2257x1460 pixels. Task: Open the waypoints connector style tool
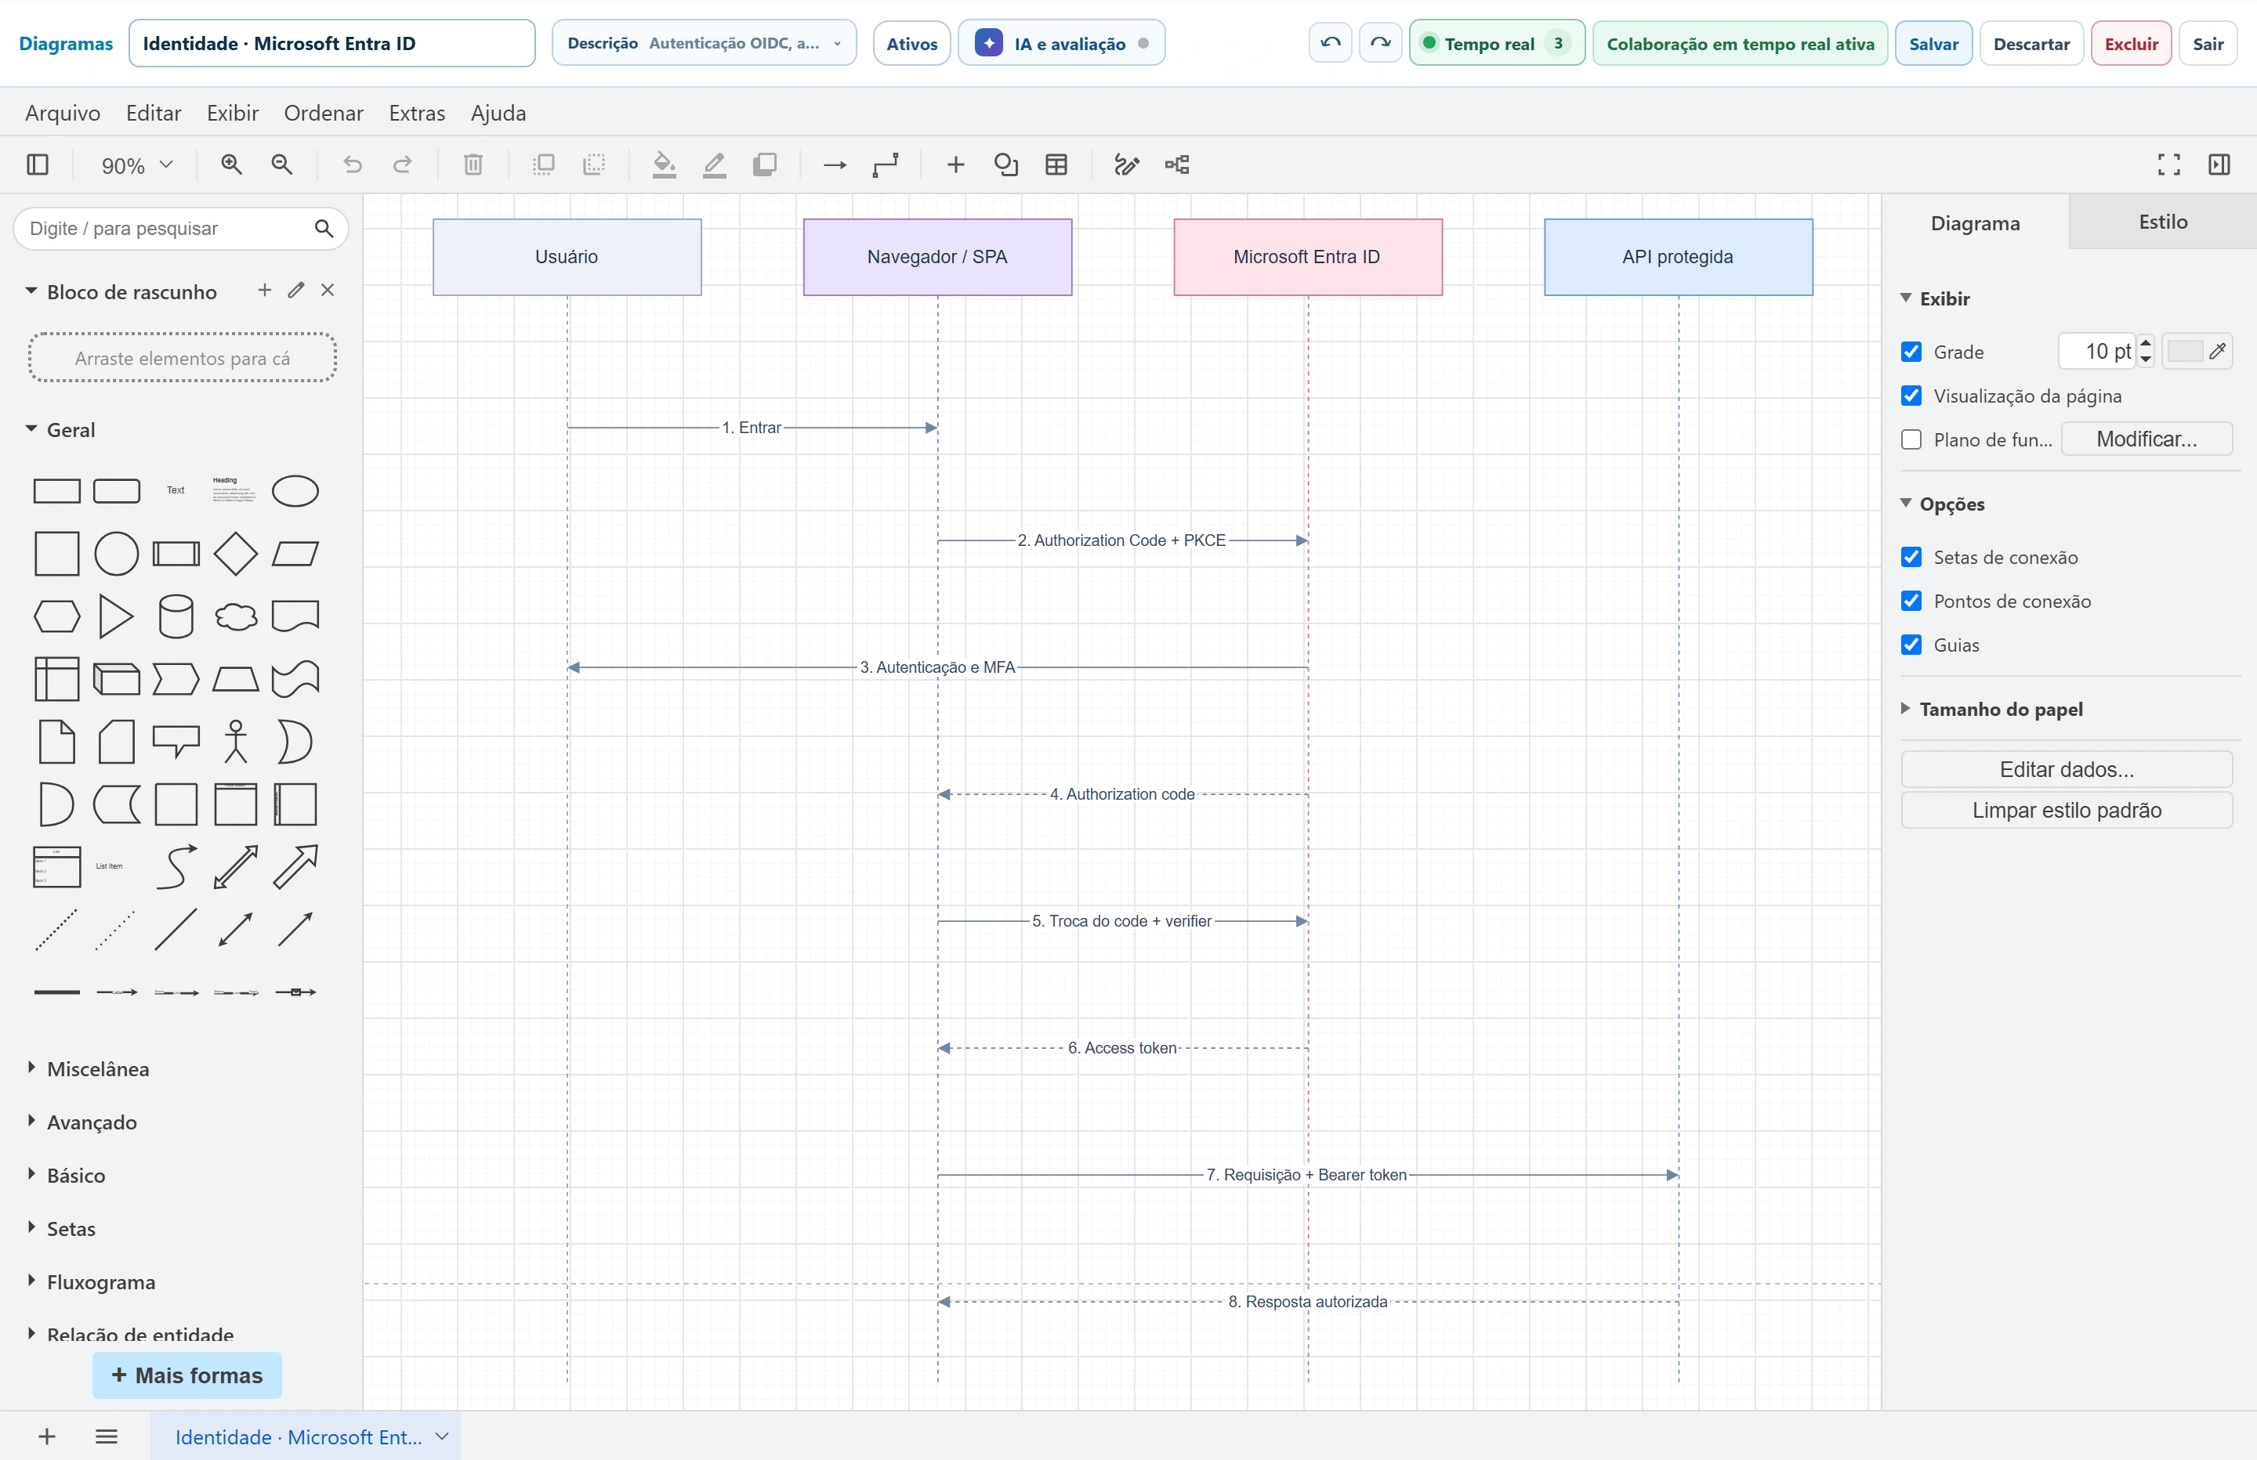tap(886, 165)
